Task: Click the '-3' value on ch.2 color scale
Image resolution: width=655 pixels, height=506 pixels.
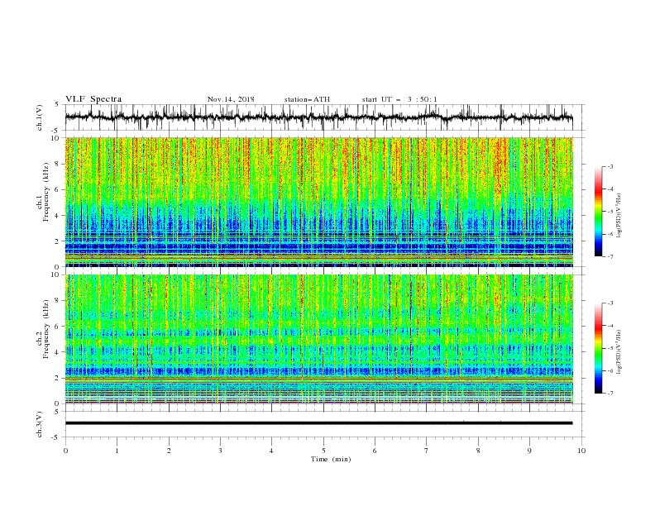Action: pos(610,303)
